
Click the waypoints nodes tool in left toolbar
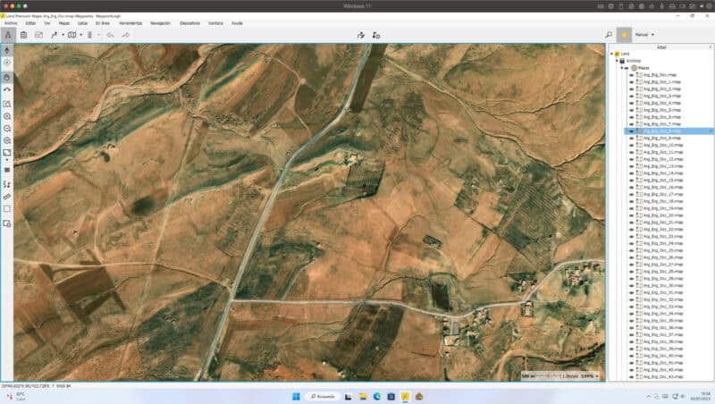(7, 184)
